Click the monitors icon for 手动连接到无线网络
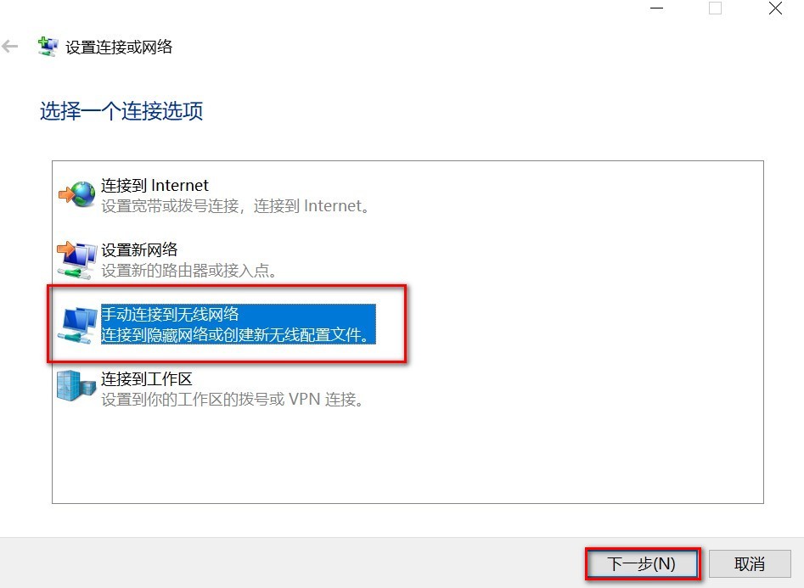 click(77, 324)
